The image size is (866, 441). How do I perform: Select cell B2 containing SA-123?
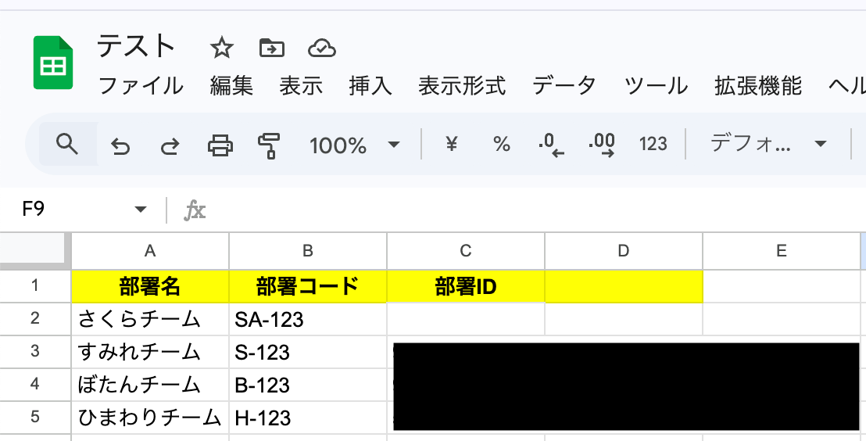[308, 319]
